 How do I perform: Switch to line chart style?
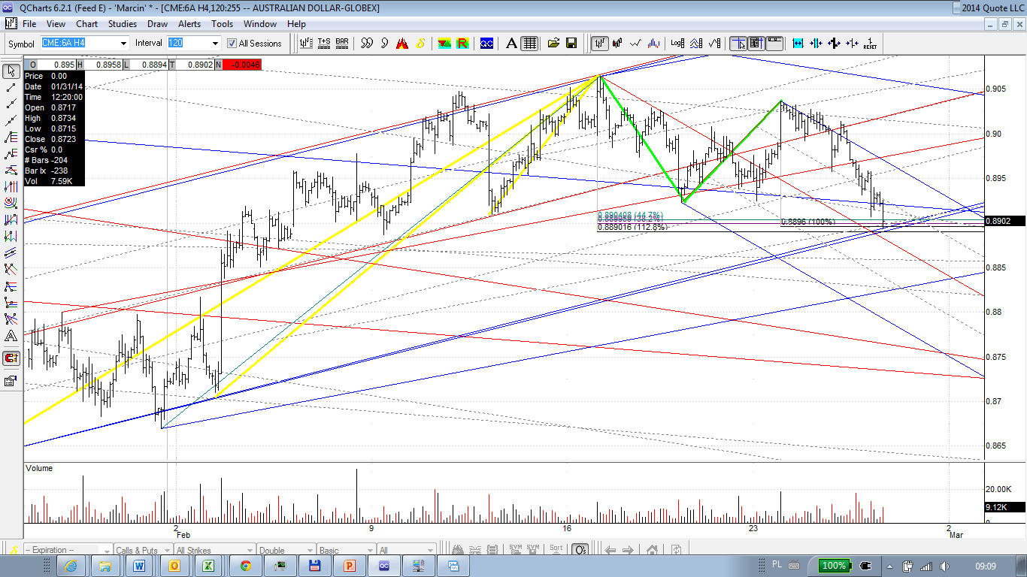tap(636, 43)
